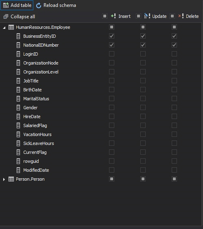Uncheck Delete checkbox for NationalIDNumber

pos(174,45)
